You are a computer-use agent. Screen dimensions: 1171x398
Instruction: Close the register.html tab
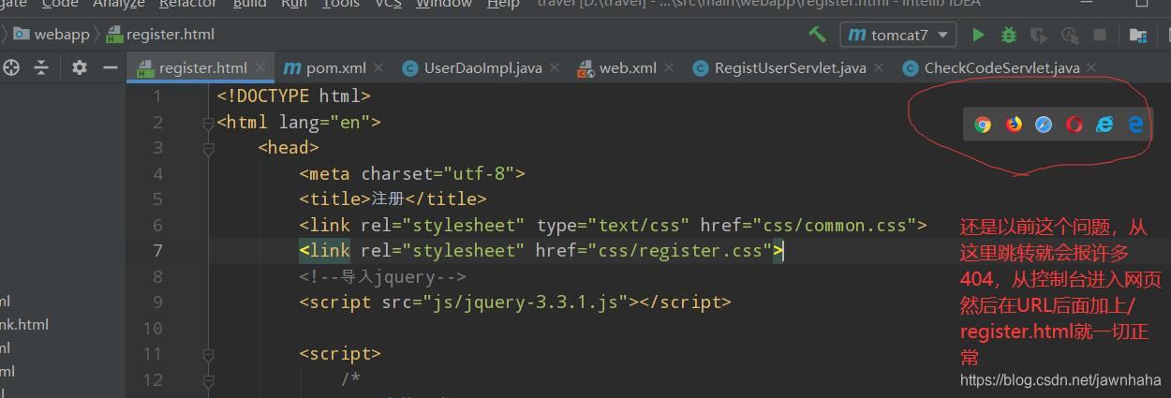(x=261, y=67)
